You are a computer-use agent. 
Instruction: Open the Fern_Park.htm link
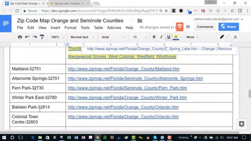(127, 88)
